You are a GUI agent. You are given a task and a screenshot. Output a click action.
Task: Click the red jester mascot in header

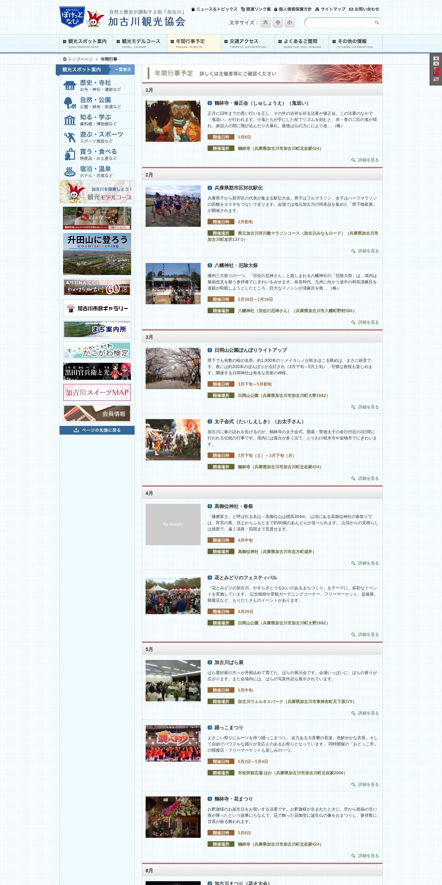(95, 19)
